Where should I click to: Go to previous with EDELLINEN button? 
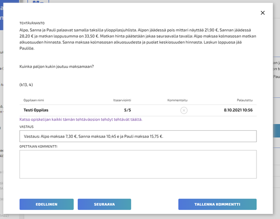click(47, 204)
